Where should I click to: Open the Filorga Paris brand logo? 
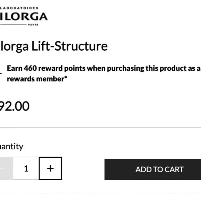point(24,16)
